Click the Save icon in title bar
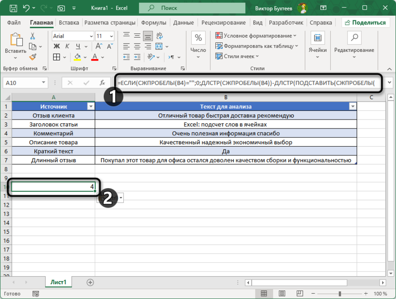Viewport: 396px width, 299px height. [x=13, y=8]
